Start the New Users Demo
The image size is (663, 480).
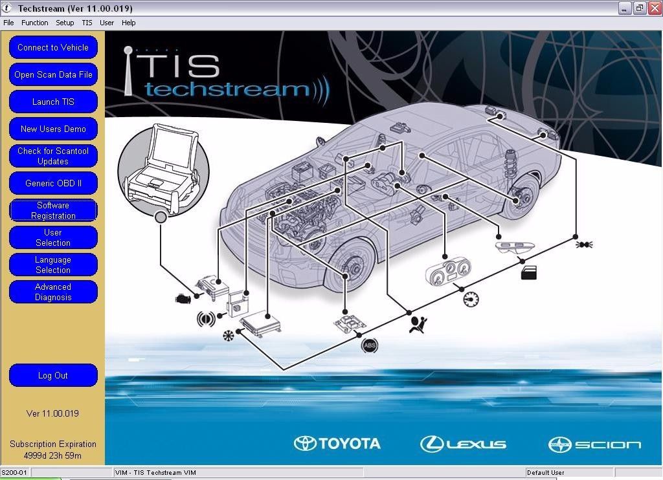53,129
